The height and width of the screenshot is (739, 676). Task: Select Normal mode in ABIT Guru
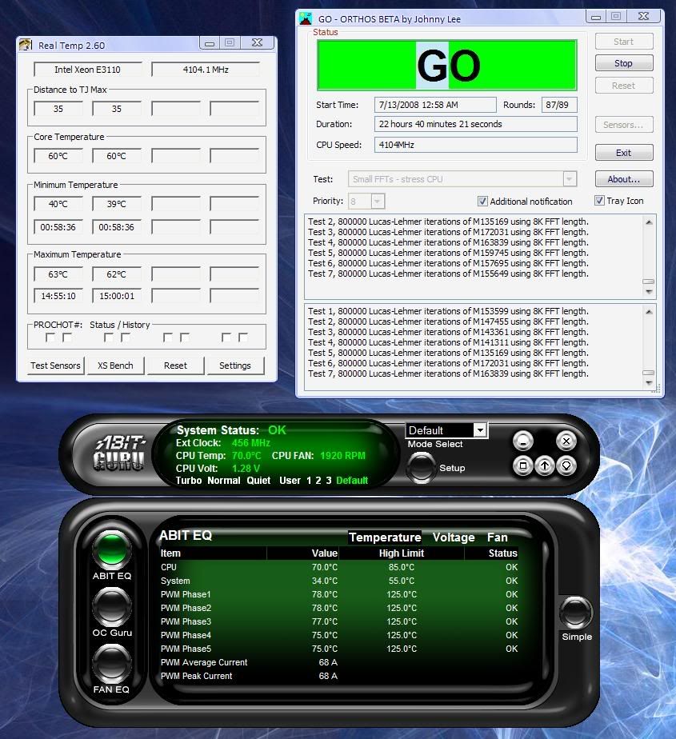tap(224, 480)
